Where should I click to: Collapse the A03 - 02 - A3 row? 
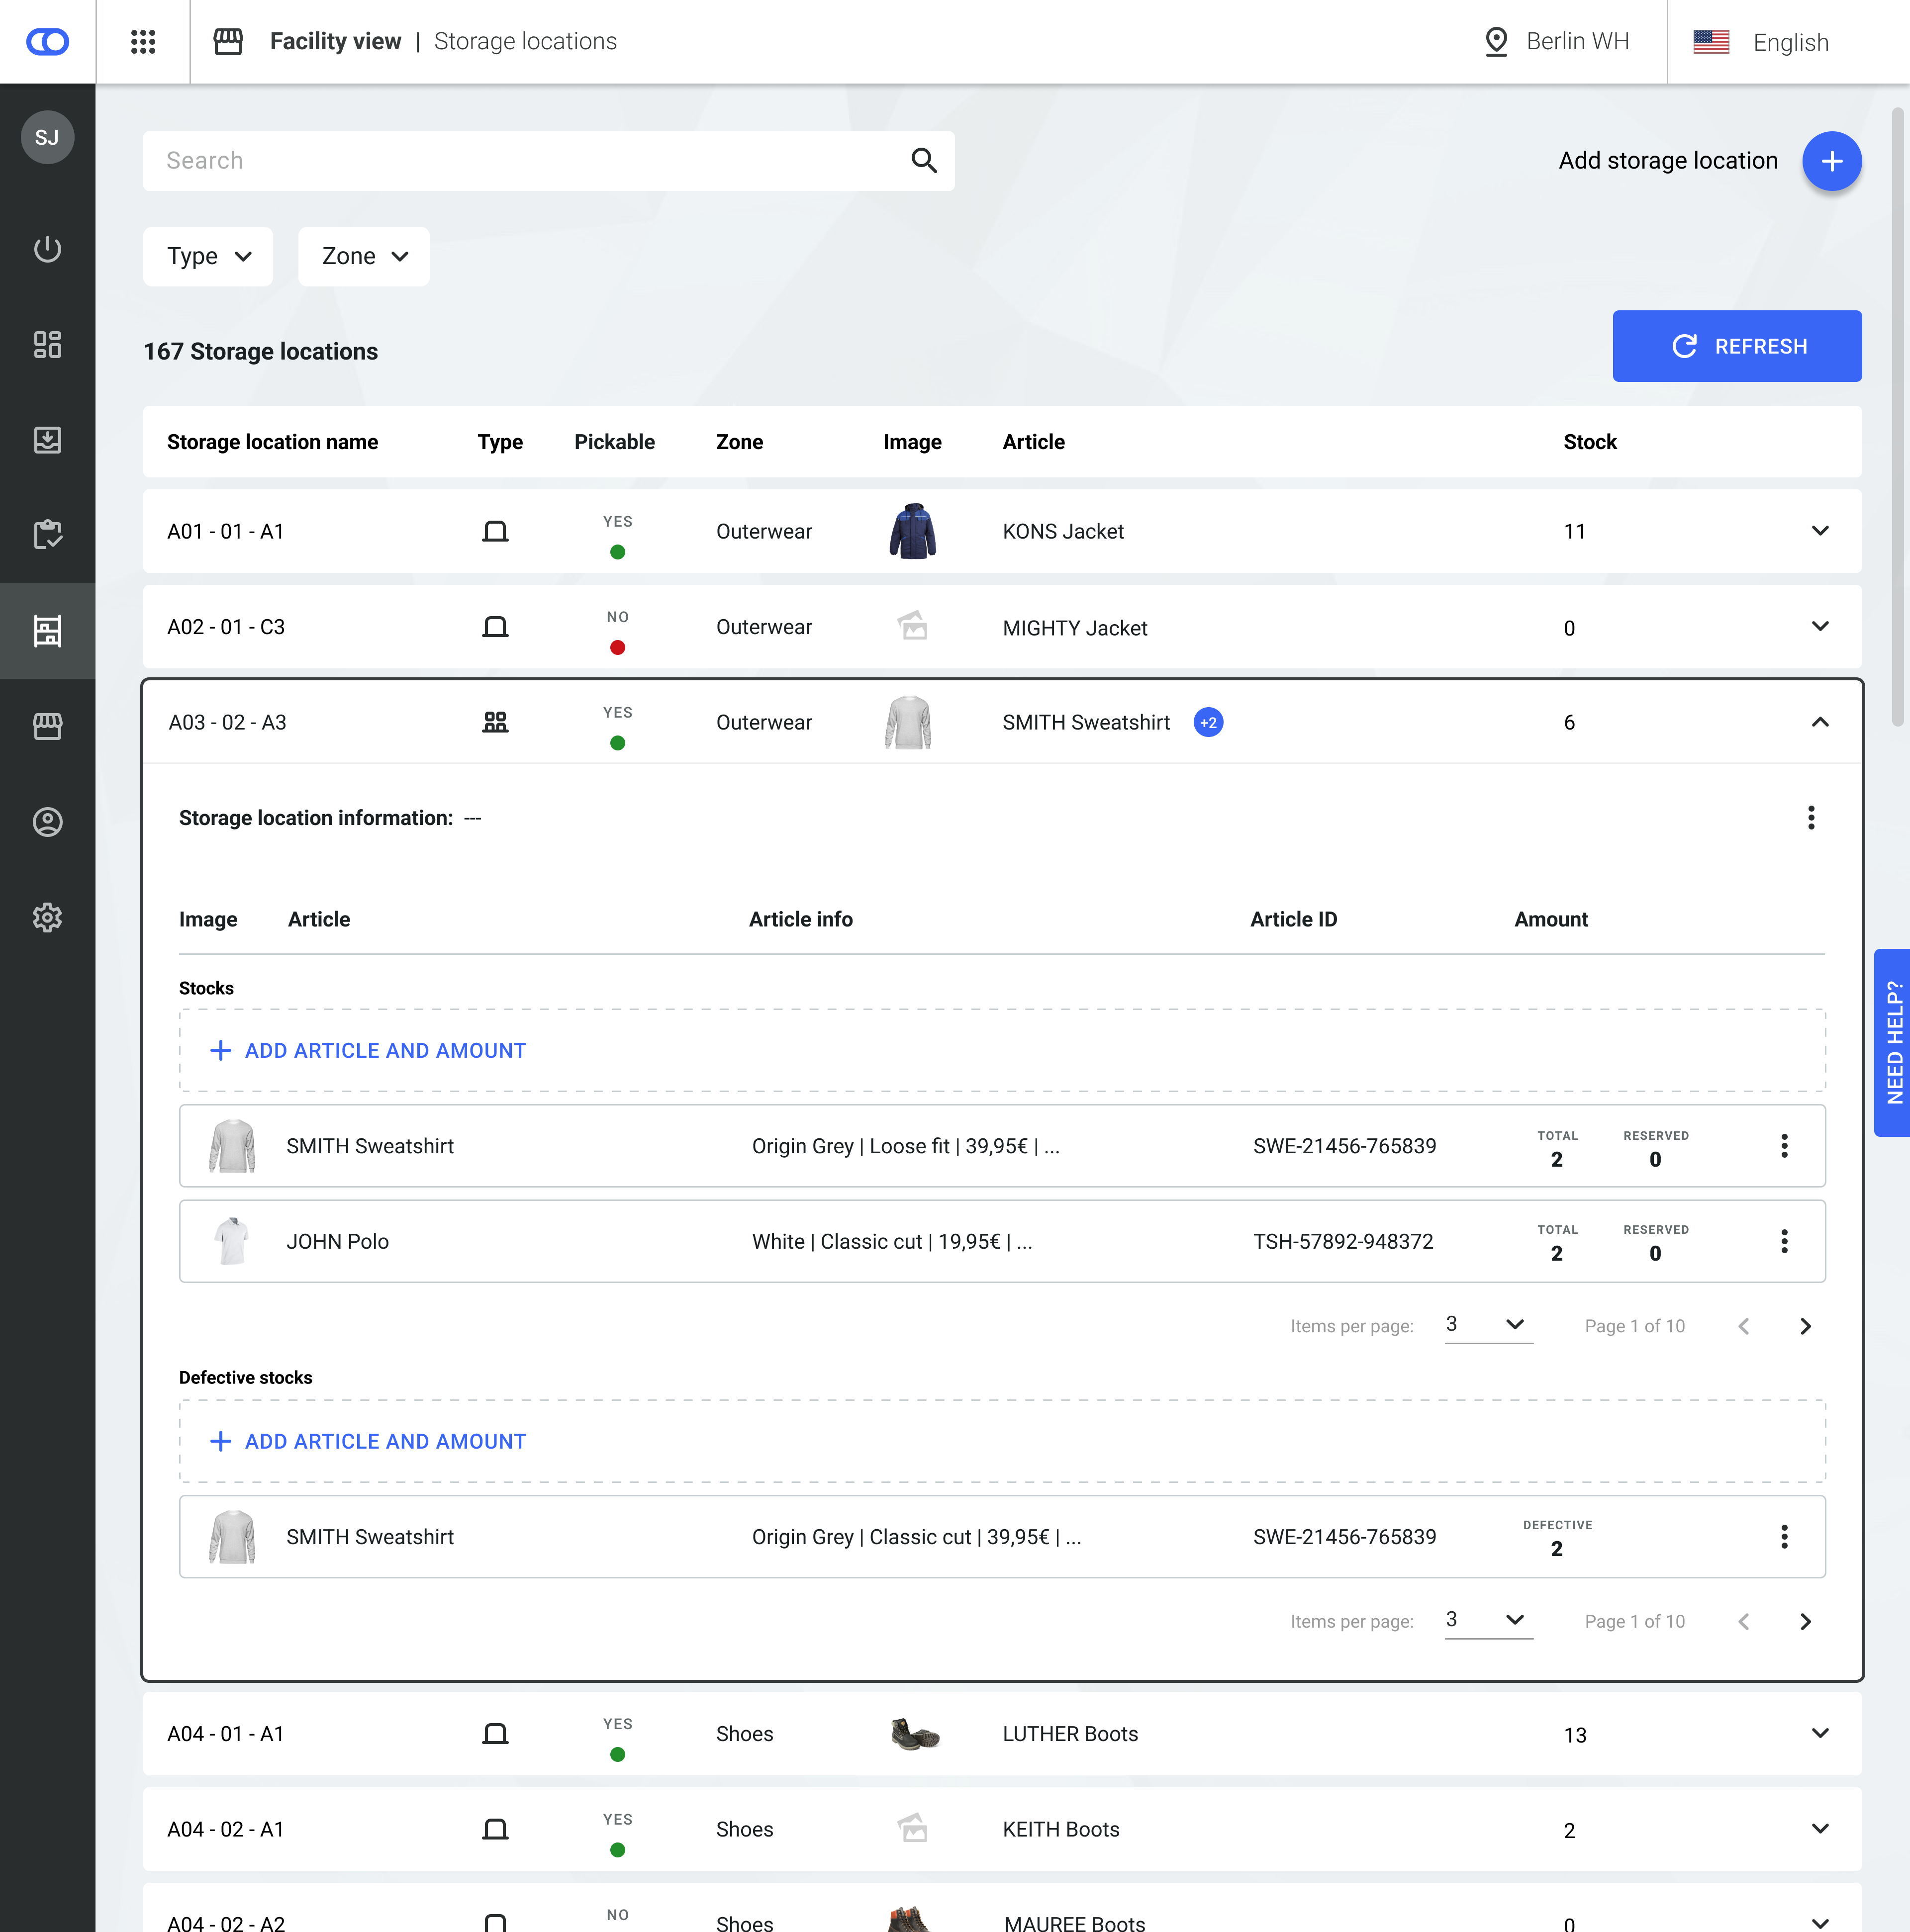click(x=1819, y=722)
